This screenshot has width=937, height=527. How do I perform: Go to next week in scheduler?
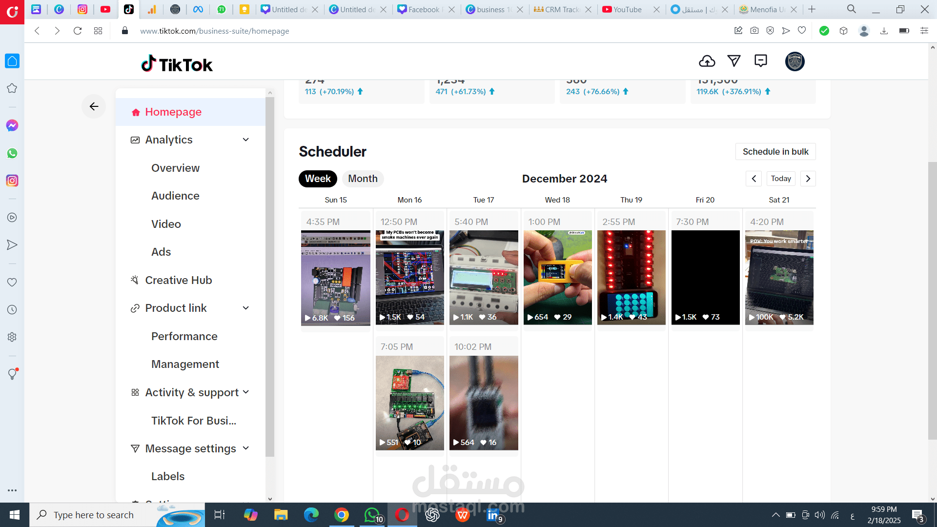pyautogui.click(x=808, y=179)
